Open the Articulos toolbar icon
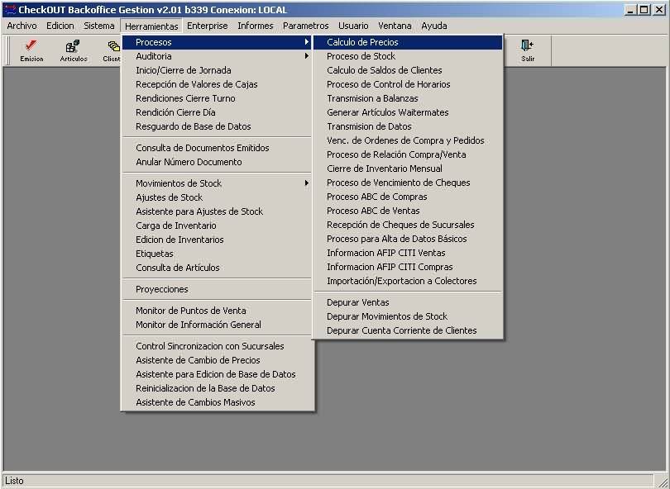The image size is (670, 489). pos(73,50)
